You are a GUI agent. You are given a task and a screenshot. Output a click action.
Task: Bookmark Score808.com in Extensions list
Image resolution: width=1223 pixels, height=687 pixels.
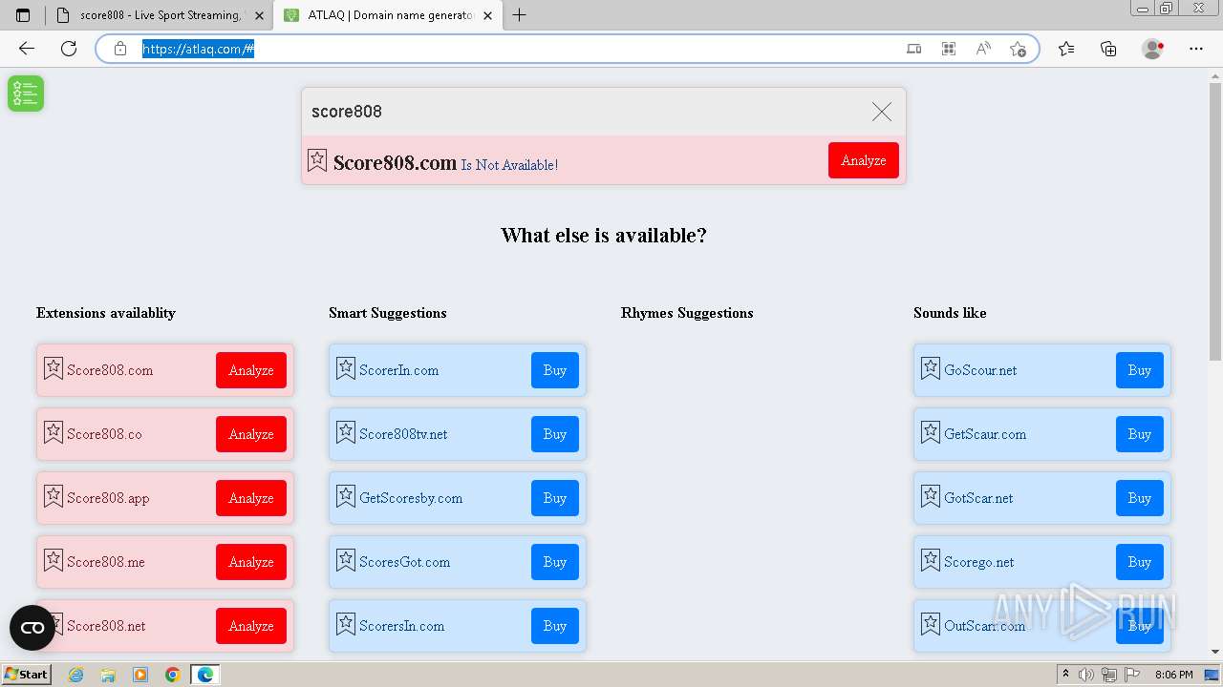pos(54,368)
